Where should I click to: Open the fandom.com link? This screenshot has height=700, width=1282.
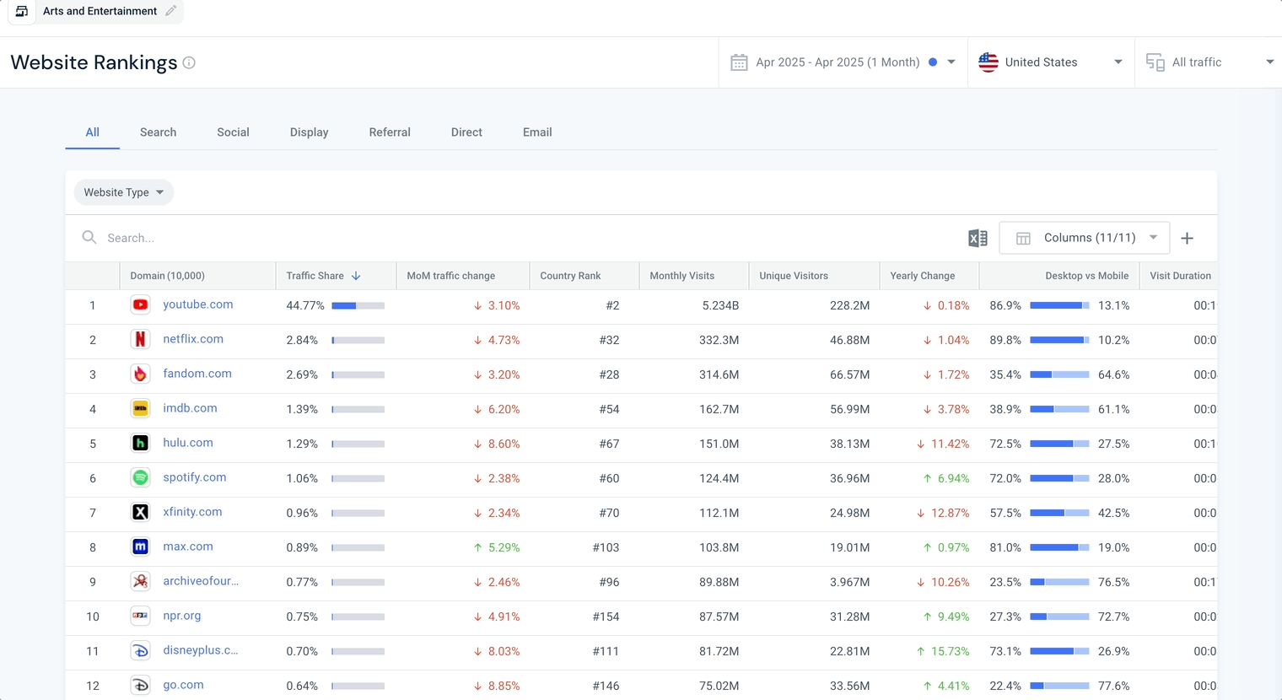[197, 374]
